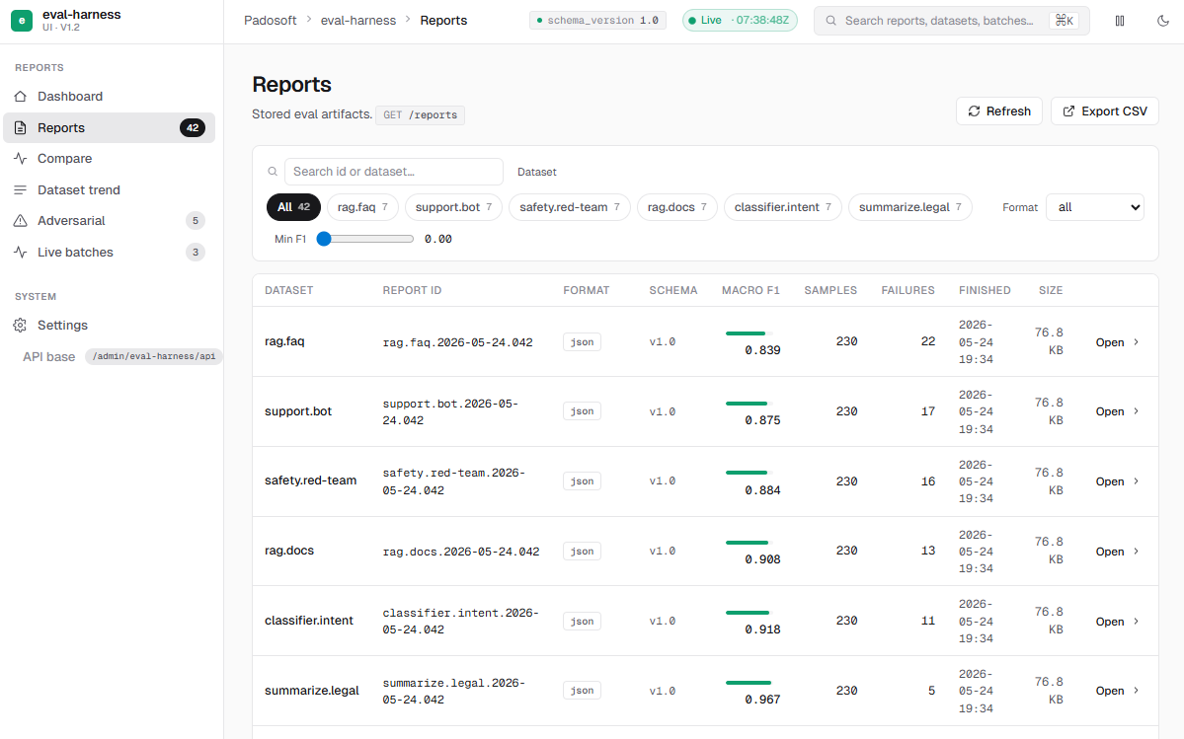This screenshot has width=1184, height=739.
Task: Click the Dataset trend lines icon
Action: [21, 190]
